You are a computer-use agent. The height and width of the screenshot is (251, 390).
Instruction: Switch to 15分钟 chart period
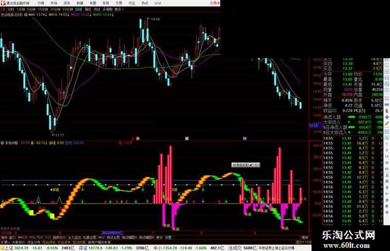pyautogui.click(x=43, y=9)
